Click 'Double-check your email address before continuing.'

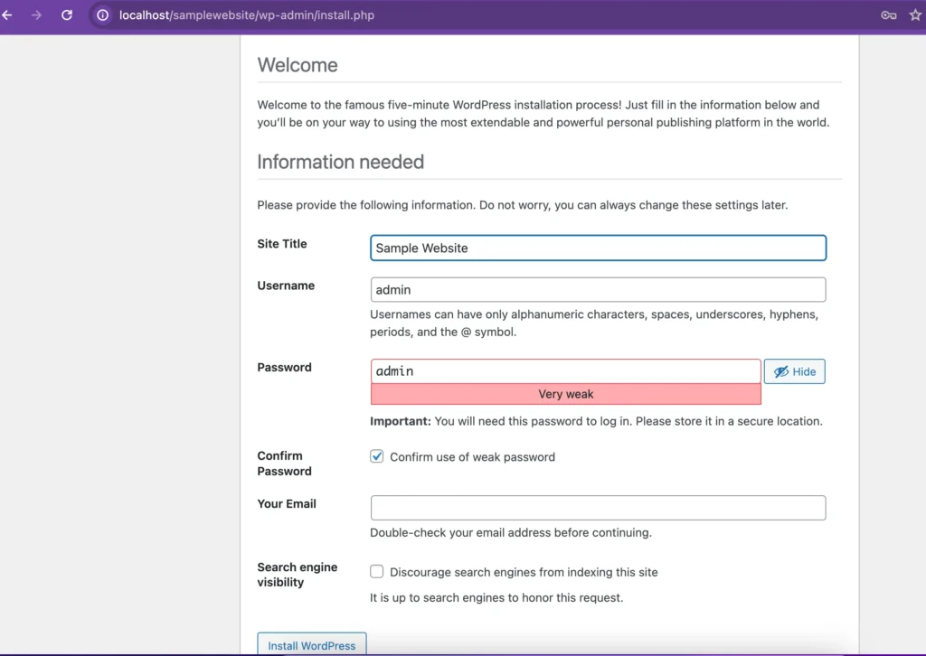coord(511,533)
